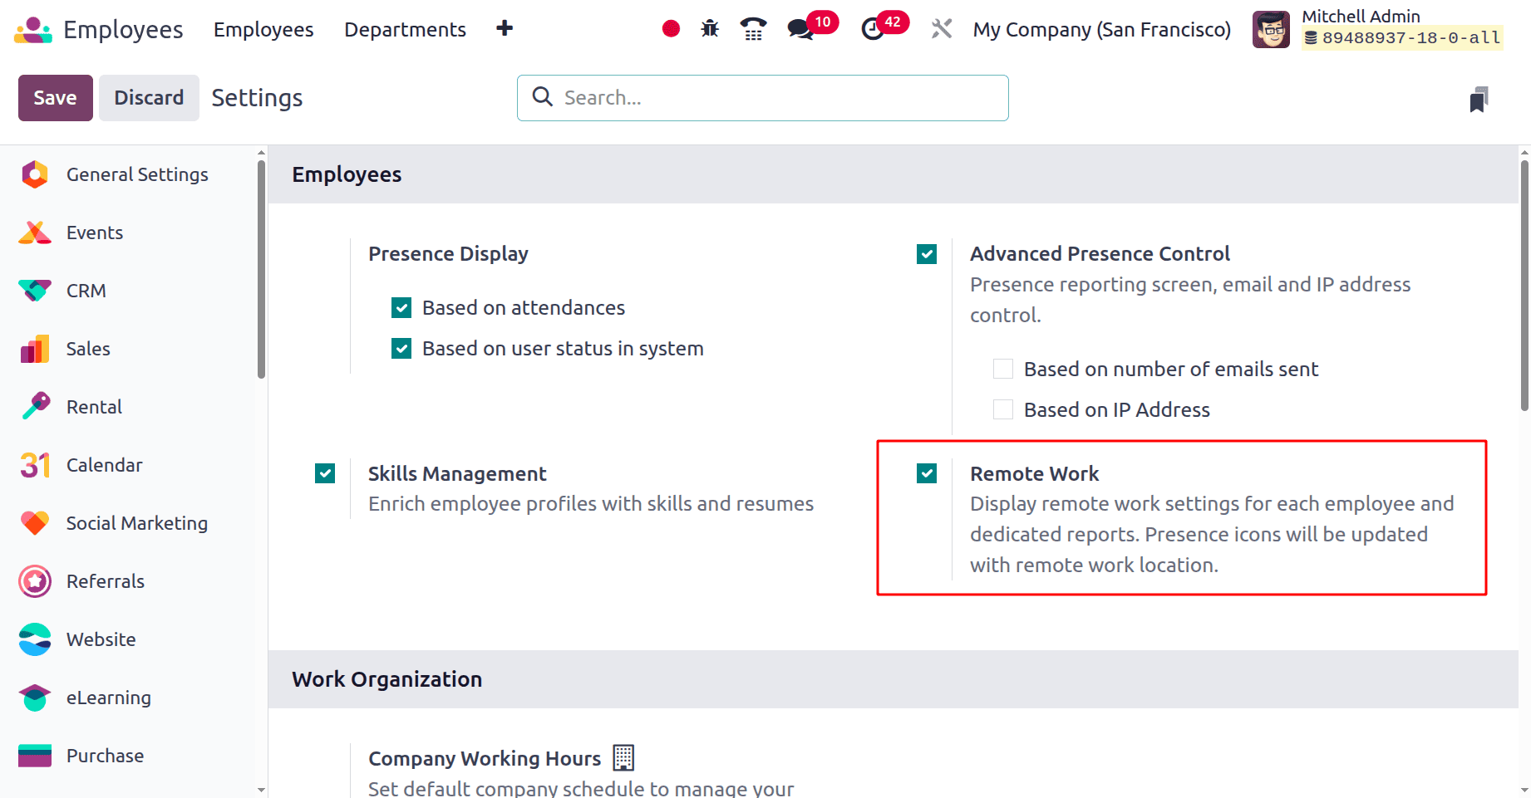Click the Employees app logo icon

point(33,30)
